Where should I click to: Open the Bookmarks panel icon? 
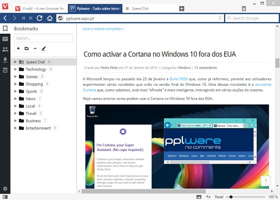pos(5,28)
